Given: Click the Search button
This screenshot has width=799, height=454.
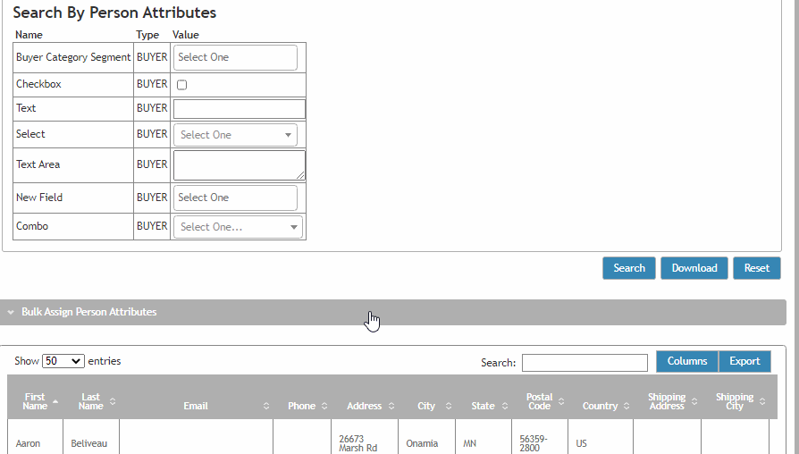Looking at the screenshot, I should click(x=629, y=268).
